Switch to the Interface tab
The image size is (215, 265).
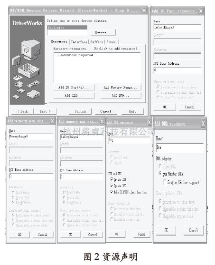pyautogui.click(x=79, y=42)
